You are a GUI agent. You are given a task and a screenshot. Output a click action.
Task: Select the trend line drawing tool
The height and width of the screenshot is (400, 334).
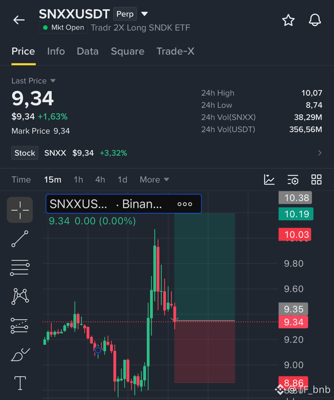pyautogui.click(x=20, y=239)
